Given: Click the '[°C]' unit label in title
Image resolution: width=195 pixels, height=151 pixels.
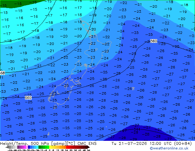Looking at the screenshot, I should [71, 144].
